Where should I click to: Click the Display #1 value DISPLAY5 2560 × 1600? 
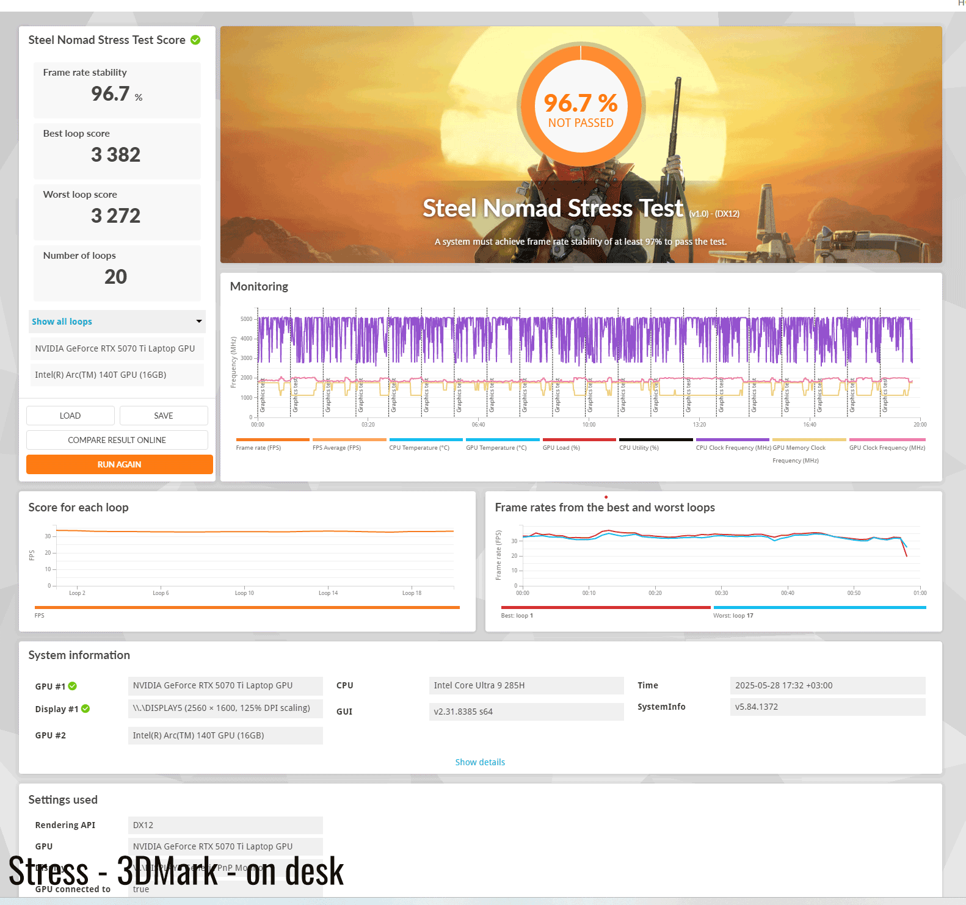click(225, 708)
